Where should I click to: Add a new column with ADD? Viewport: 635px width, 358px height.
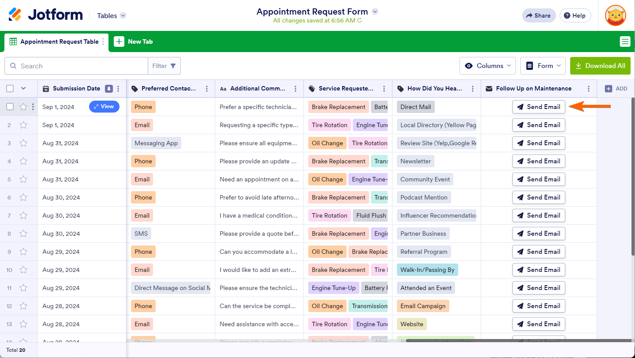[x=616, y=89]
